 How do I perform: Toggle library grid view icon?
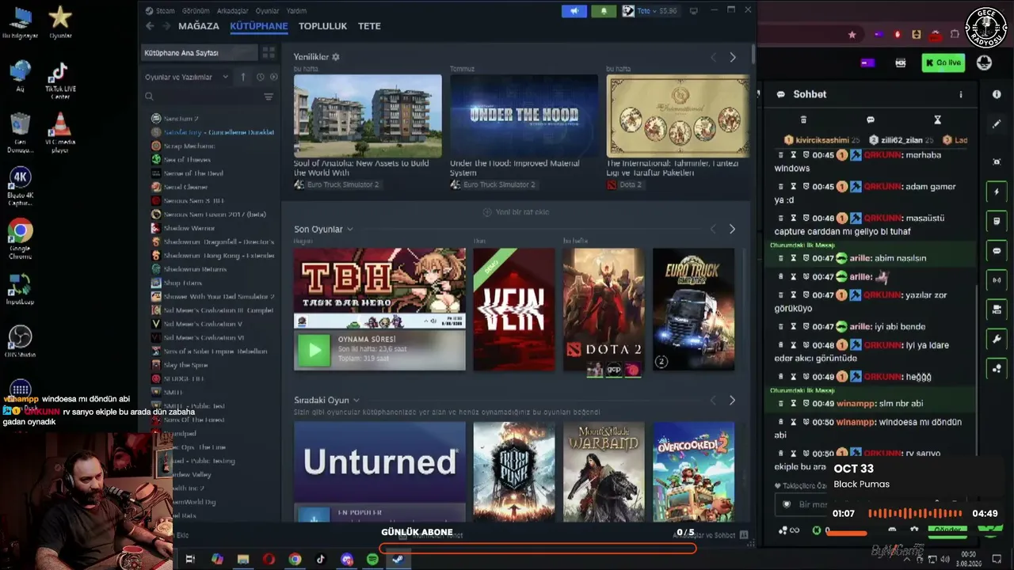269,53
